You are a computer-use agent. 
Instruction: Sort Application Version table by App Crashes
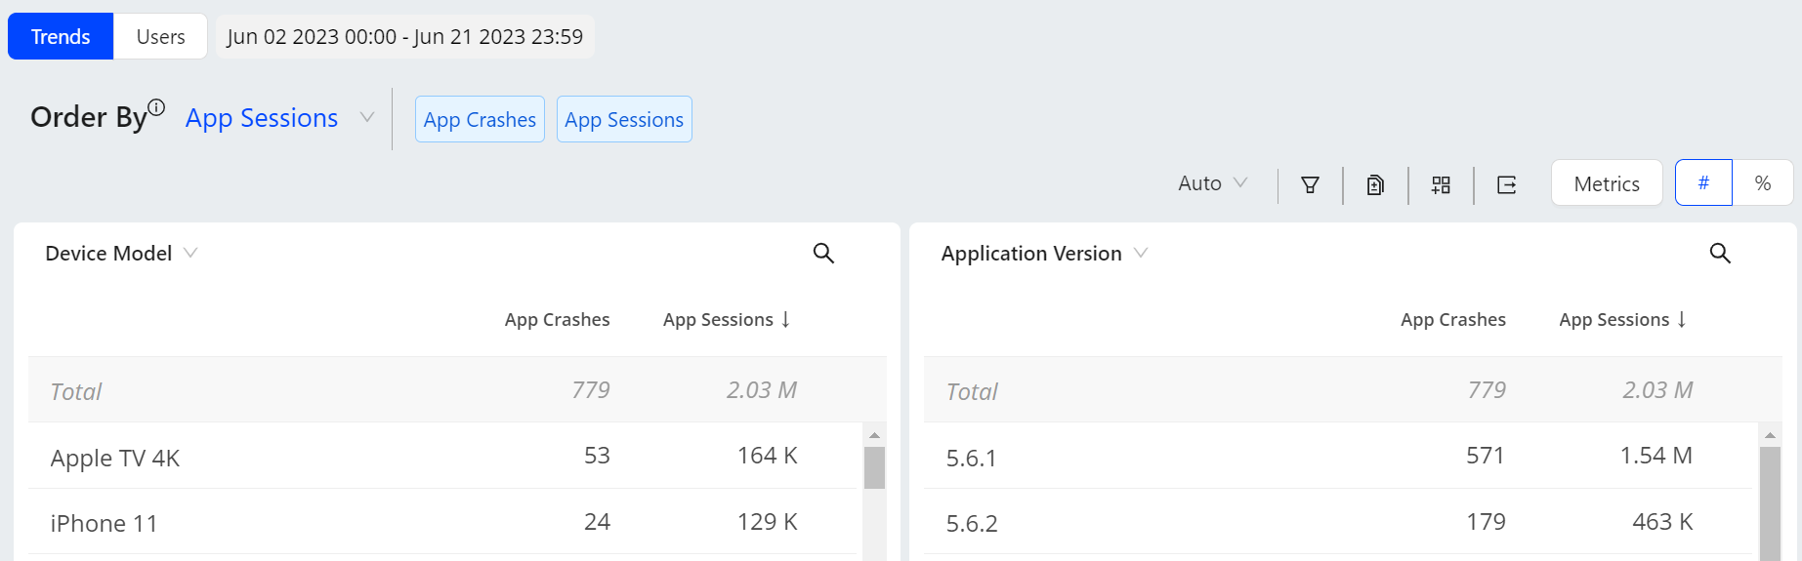[x=1452, y=319]
